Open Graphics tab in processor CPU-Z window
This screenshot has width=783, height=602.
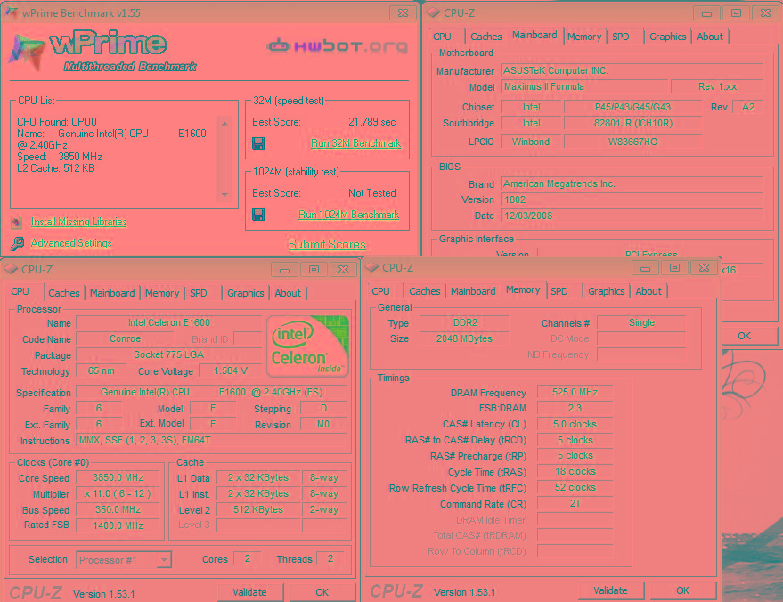point(245,293)
